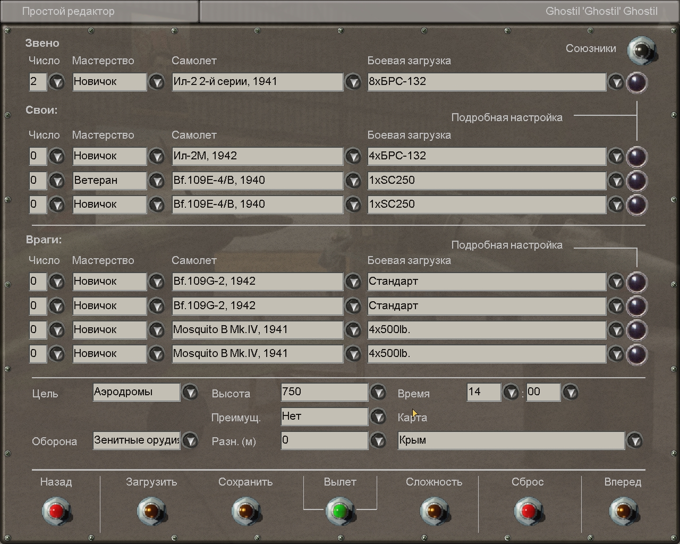This screenshot has width=680, height=544.
Task: Expand the Крым map dropdown
Action: [x=634, y=441]
